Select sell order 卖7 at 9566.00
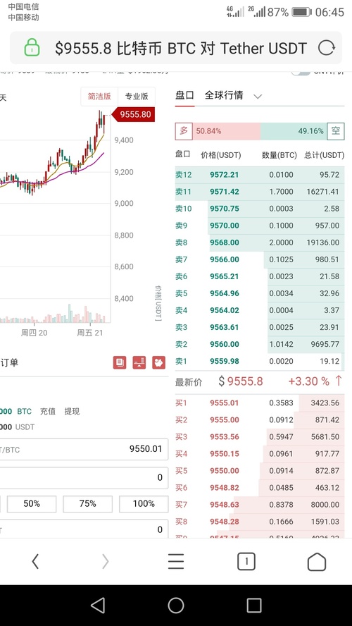Image resolution: width=352 pixels, height=626 pixels. click(x=260, y=259)
